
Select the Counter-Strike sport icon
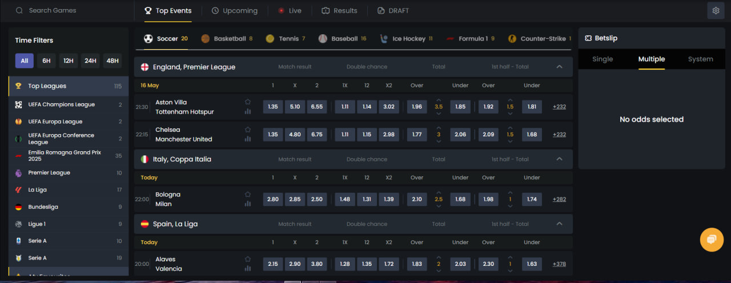(x=512, y=39)
